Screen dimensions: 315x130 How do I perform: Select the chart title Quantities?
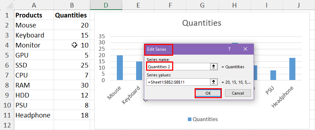(202, 23)
